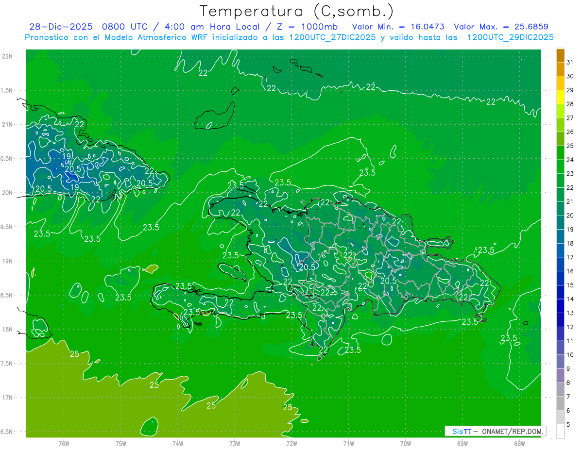
Task: Click the color bar label "8"
Action: (x=568, y=383)
